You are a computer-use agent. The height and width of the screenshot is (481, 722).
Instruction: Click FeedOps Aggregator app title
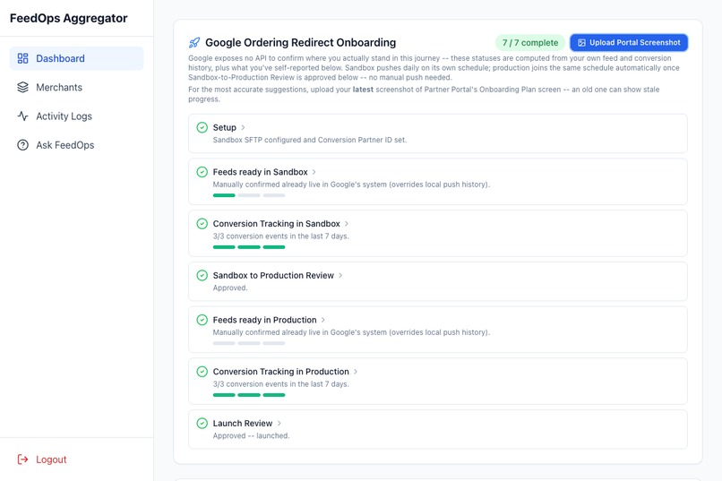click(69, 18)
